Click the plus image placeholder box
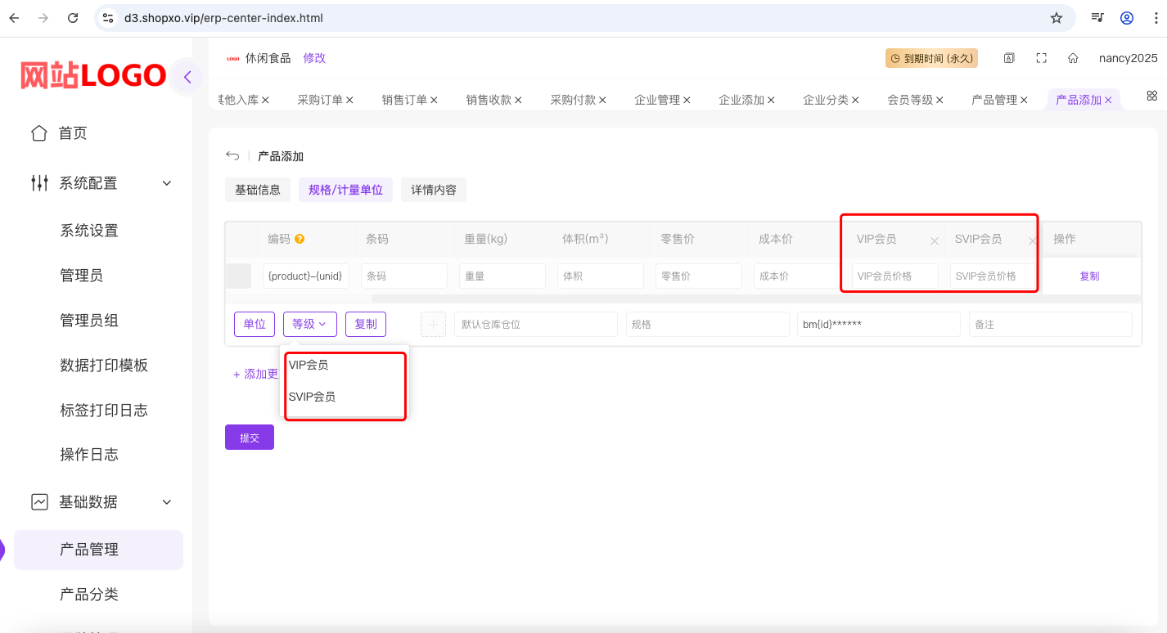Screen dimensions: 1167x633 [x=433, y=325]
